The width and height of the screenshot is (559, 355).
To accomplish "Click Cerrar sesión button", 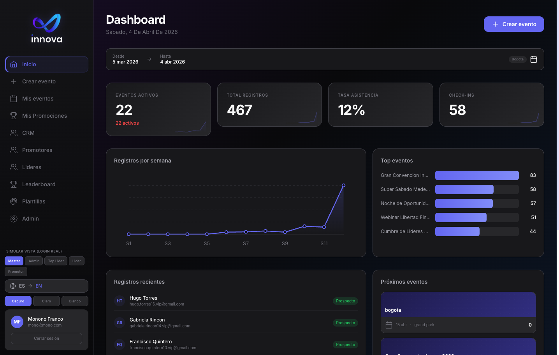I will [46, 338].
